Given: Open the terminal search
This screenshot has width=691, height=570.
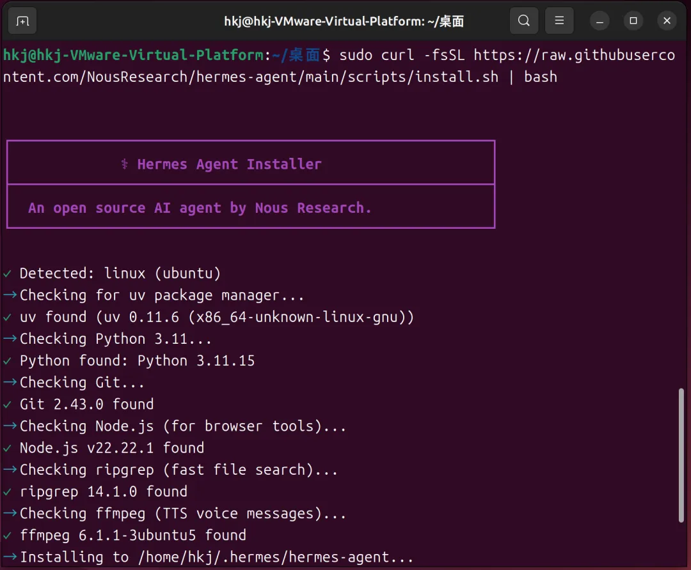Looking at the screenshot, I should click(523, 20).
